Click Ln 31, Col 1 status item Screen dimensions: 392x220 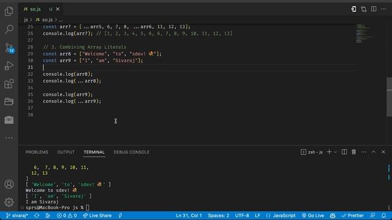189,216
